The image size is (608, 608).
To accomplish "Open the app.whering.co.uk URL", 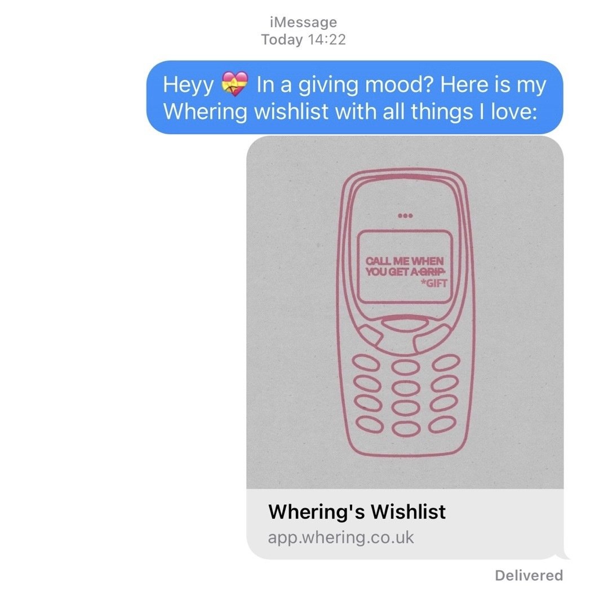I will pyautogui.click(x=341, y=538).
